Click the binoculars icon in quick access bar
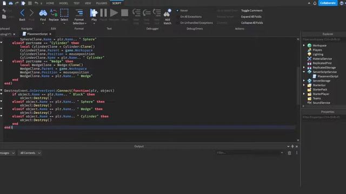 11,3
